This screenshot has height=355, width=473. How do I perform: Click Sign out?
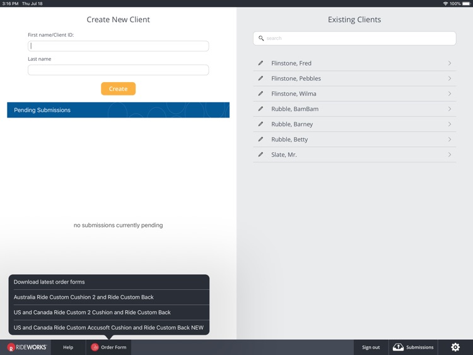[371, 347]
